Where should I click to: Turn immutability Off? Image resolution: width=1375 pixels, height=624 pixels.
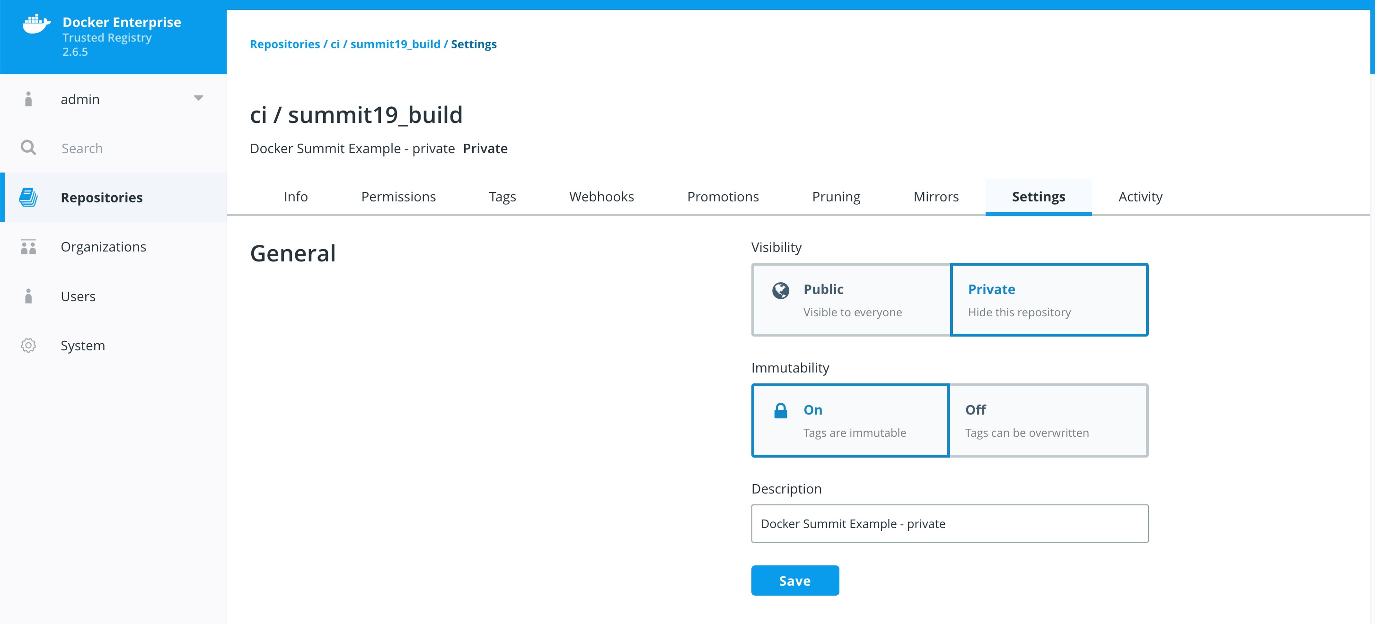tap(1049, 420)
